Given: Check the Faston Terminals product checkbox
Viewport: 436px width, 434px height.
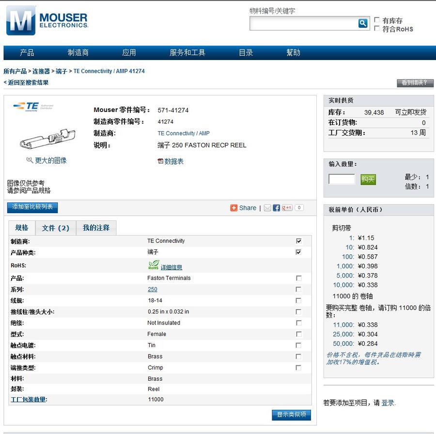Looking at the screenshot, I should 298,278.
